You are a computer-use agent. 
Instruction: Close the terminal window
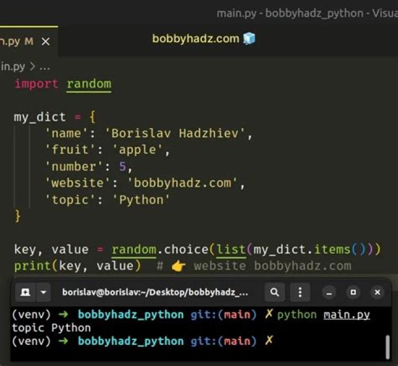(x=378, y=292)
